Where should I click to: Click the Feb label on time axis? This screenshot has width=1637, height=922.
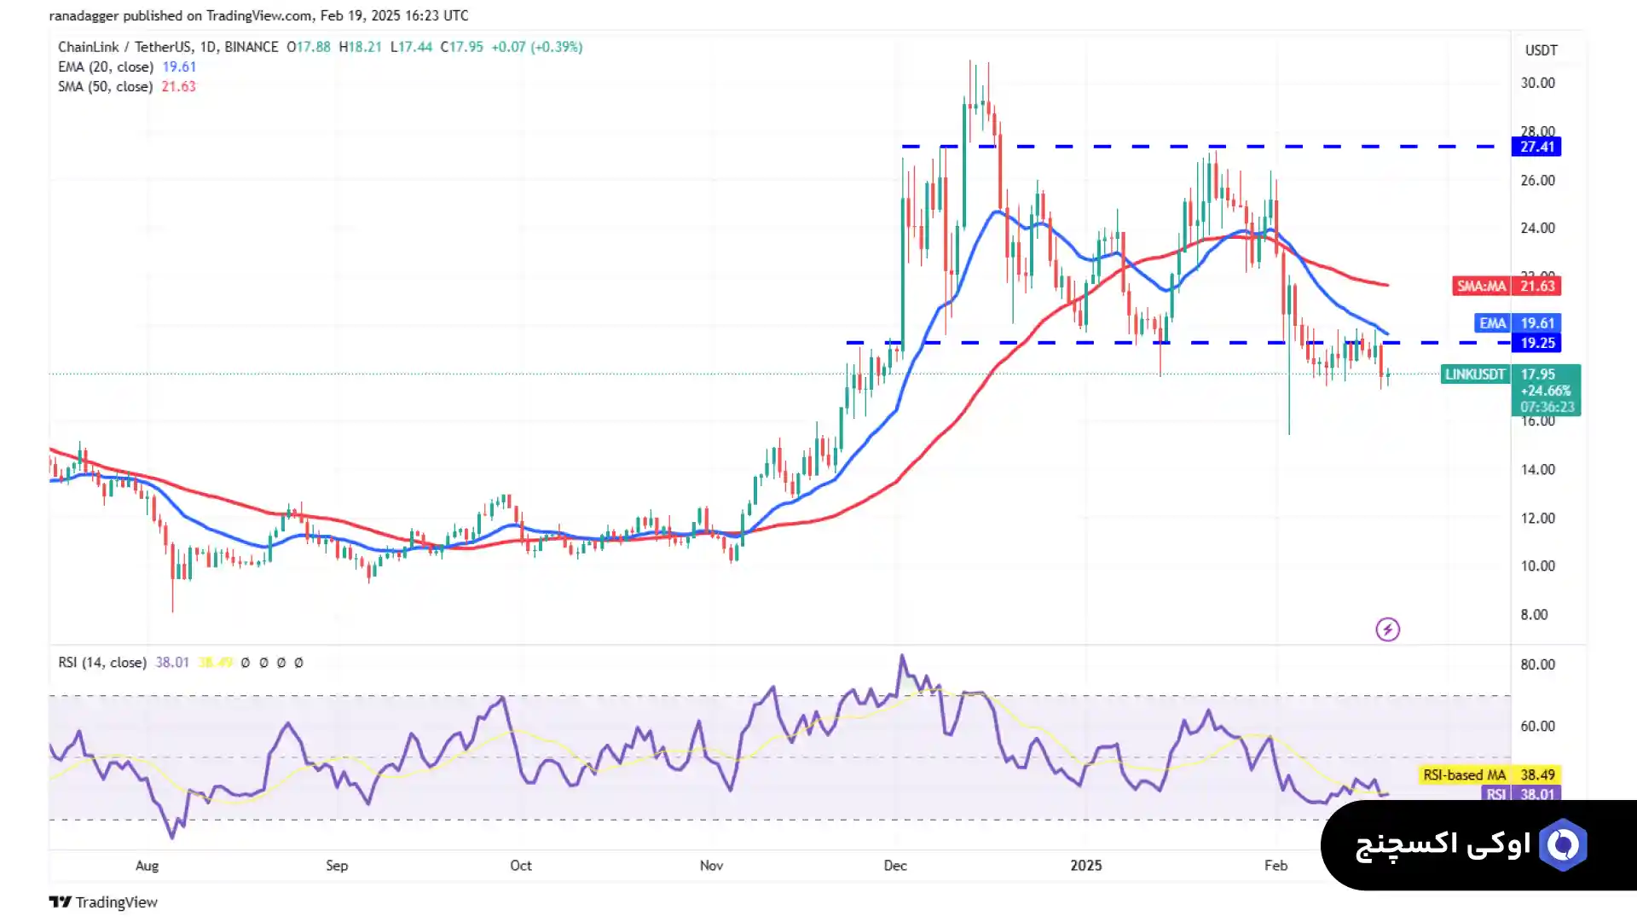click(1275, 865)
